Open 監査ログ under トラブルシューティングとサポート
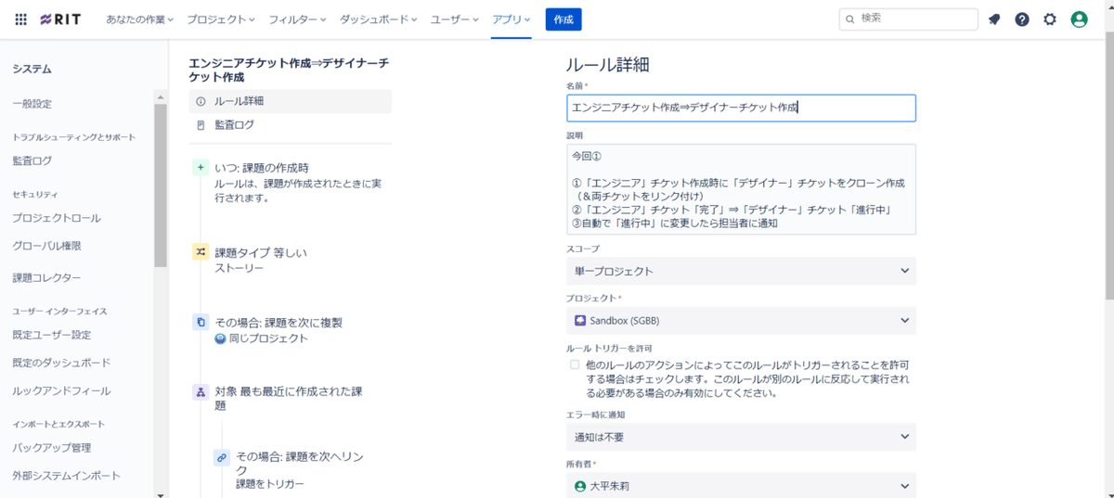 pyautogui.click(x=32, y=160)
